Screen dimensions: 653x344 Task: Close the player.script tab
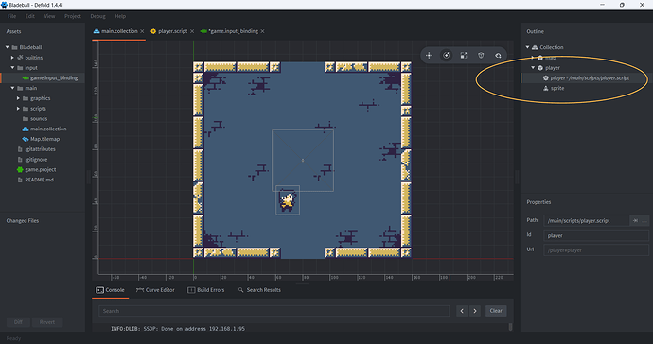(x=192, y=31)
